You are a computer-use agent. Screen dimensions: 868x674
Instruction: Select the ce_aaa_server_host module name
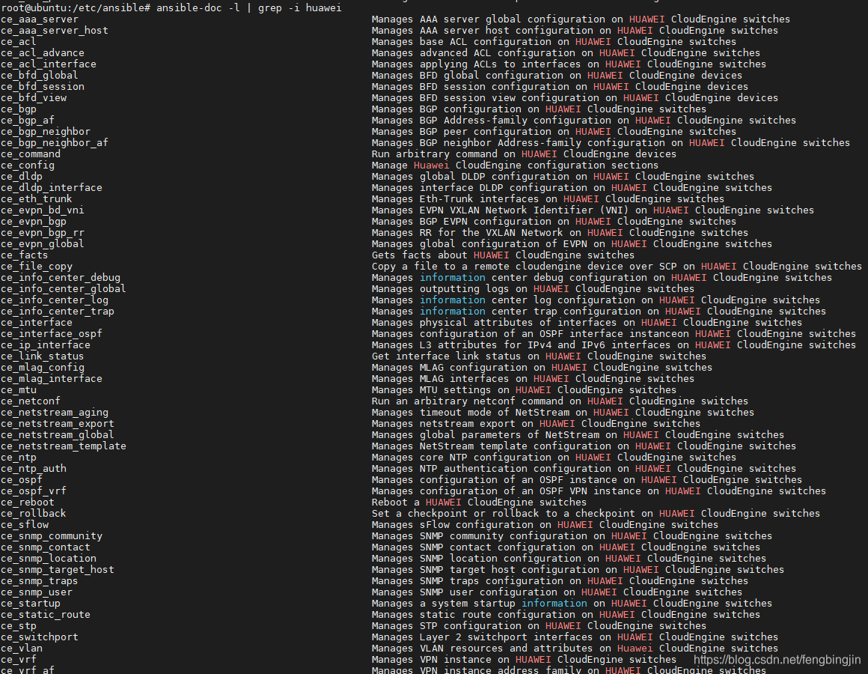55,31
